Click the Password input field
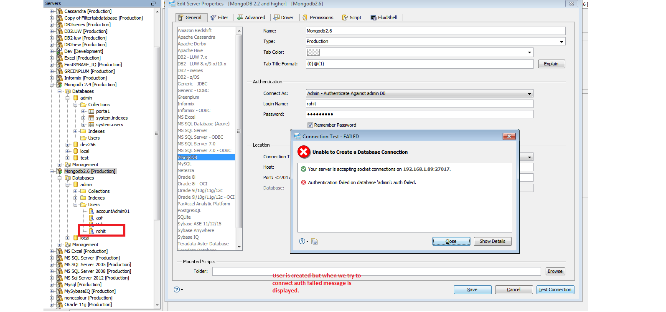Viewport: 666px width, 312px height. point(419,114)
